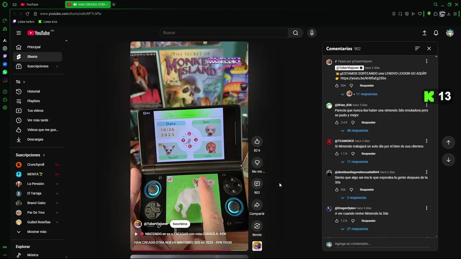Dislike the TEAMORCE comment
Viewport: 461px width, 259px height.
coord(353,154)
